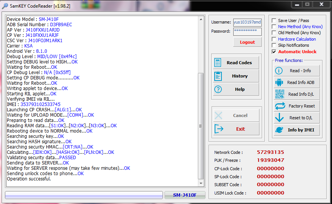Click the IMEI number 353793102533745
Viewport: 332px width, 204px height.
(x=40, y=104)
